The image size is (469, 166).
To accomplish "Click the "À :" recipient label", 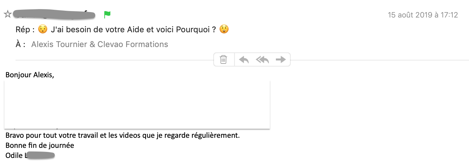I will (21, 44).
